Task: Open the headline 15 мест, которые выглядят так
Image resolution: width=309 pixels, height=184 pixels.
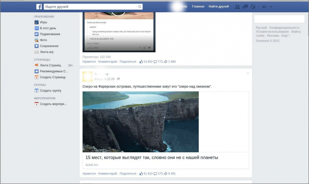Action: pyautogui.click(x=152, y=158)
